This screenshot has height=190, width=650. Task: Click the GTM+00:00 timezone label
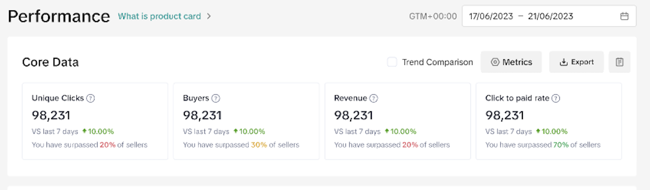tap(432, 16)
